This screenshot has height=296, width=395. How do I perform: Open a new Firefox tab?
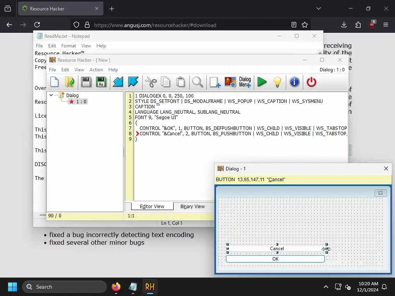coord(112,9)
